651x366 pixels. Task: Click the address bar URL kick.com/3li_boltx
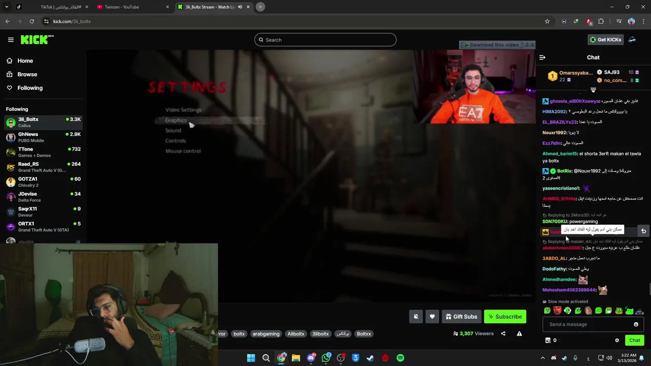(72, 21)
